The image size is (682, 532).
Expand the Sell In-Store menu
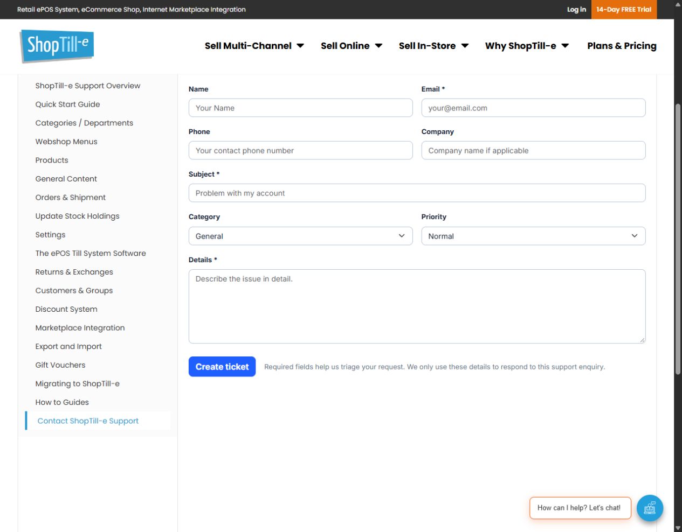tap(433, 46)
